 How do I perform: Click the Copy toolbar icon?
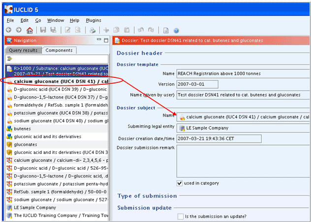click(116, 30)
